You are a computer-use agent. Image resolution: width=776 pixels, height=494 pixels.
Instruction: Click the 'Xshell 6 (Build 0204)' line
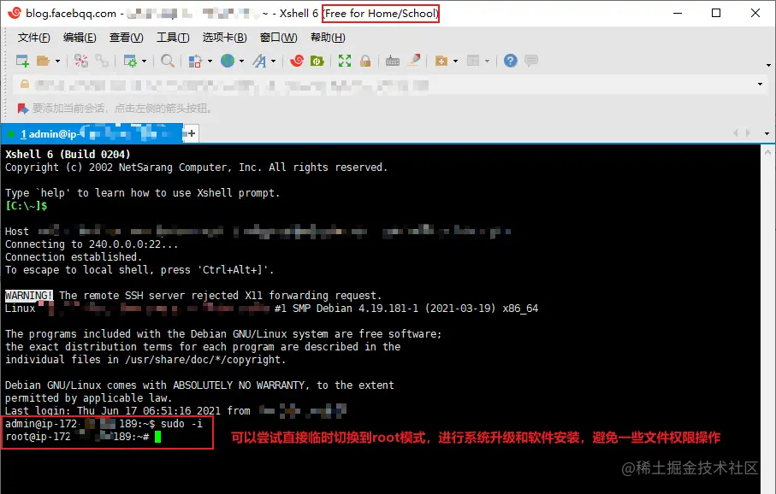68,155
